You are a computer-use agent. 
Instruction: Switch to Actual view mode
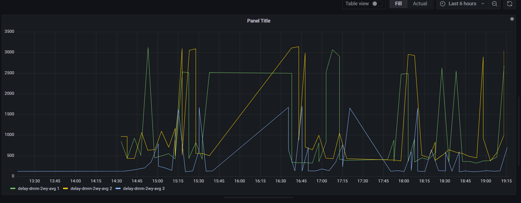(x=420, y=4)
